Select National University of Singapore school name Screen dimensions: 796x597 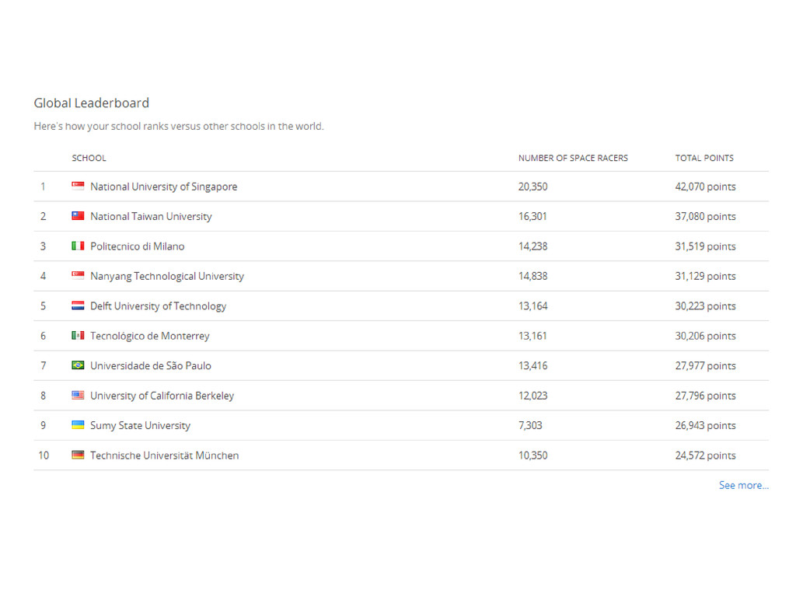163,187
